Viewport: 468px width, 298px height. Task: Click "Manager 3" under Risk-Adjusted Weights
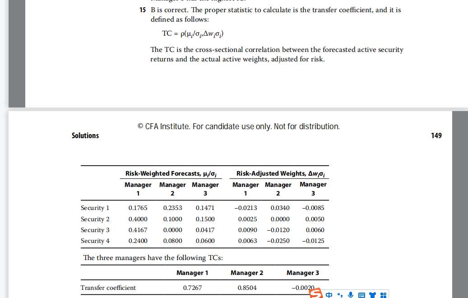pos(313,189)
